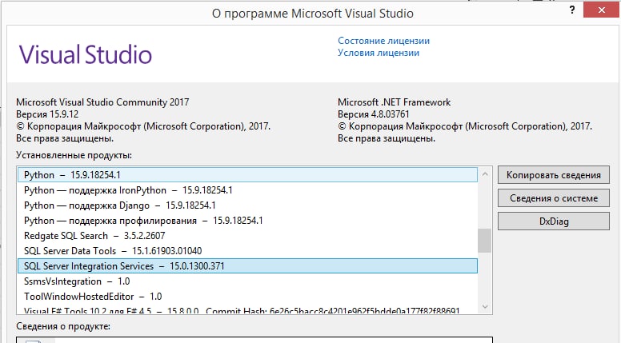Select the "Python – 15.9.18254.1" row
This screenshot has width=621, height=343.
tap(247, 175)
